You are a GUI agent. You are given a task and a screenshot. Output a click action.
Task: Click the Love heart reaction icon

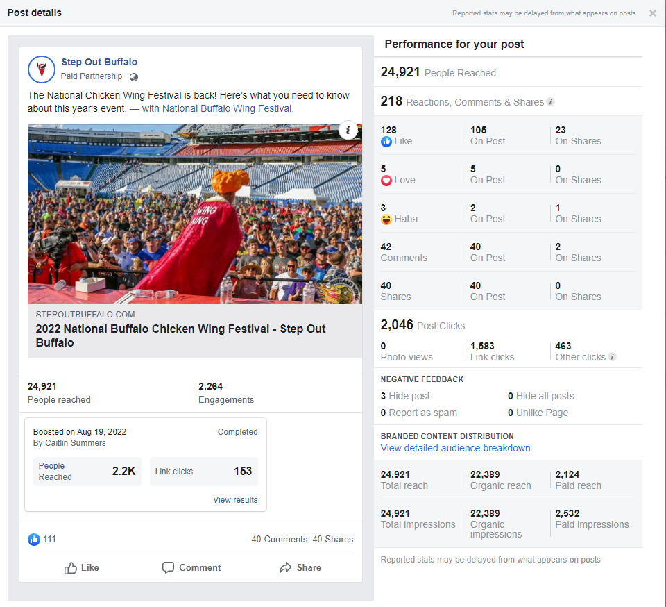[386, 181]
